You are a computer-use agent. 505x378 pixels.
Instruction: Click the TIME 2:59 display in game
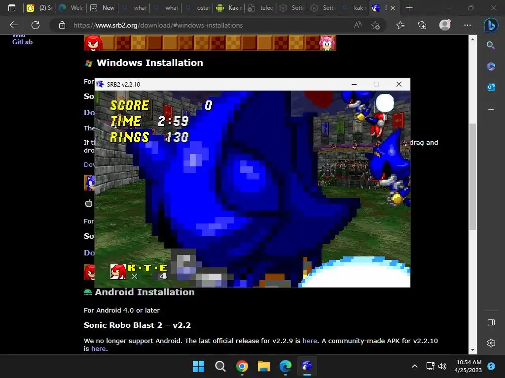(x=149, y=121)
